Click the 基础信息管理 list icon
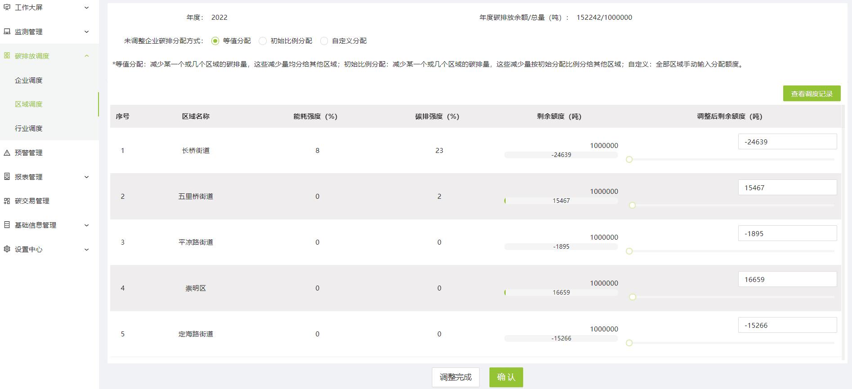This screenshot has height=389, width=852. point(7,225)
